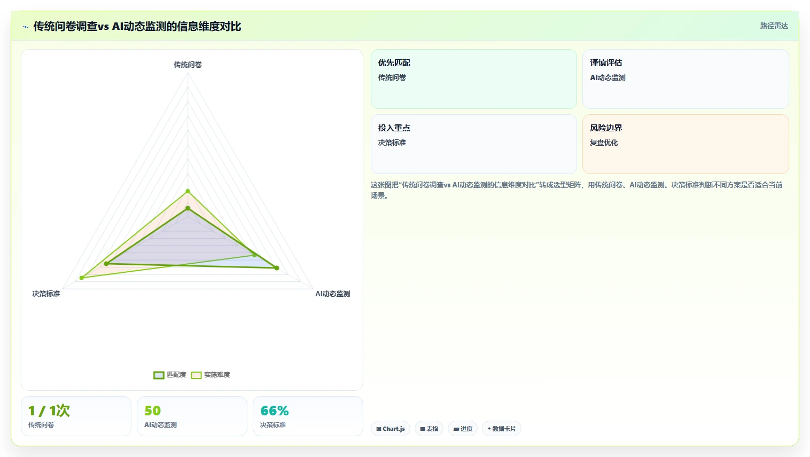Click the 实施难度 legend color box

[x=196, y=375]
